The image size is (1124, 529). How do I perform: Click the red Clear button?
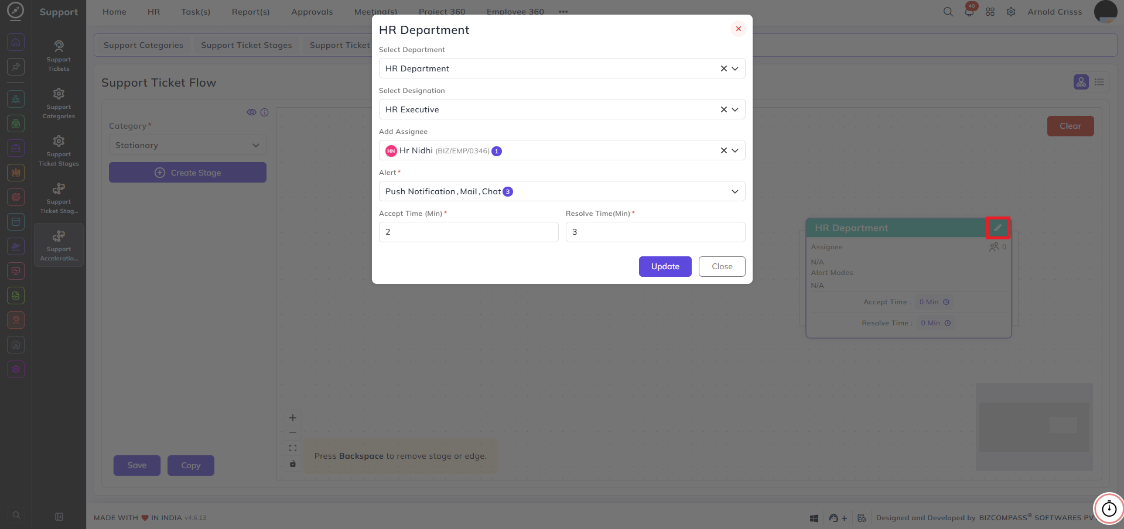[1071, 126]
